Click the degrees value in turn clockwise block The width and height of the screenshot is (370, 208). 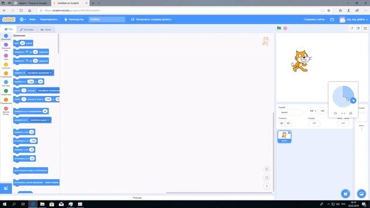tap(35, 52)
